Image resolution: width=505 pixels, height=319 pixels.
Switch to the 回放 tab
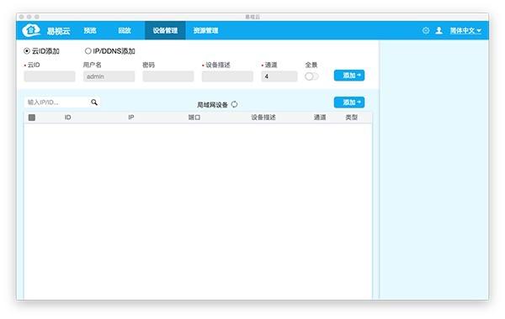pos(125,30)
